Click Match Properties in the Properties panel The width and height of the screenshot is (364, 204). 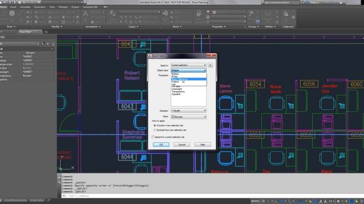tap(198, 14)
